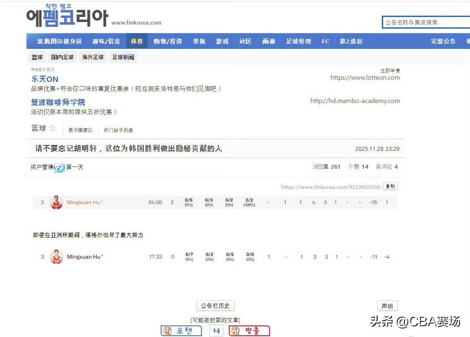Screen dimensions: 470x337
Task: Click the 声明 button
Action: coord(387,306)
